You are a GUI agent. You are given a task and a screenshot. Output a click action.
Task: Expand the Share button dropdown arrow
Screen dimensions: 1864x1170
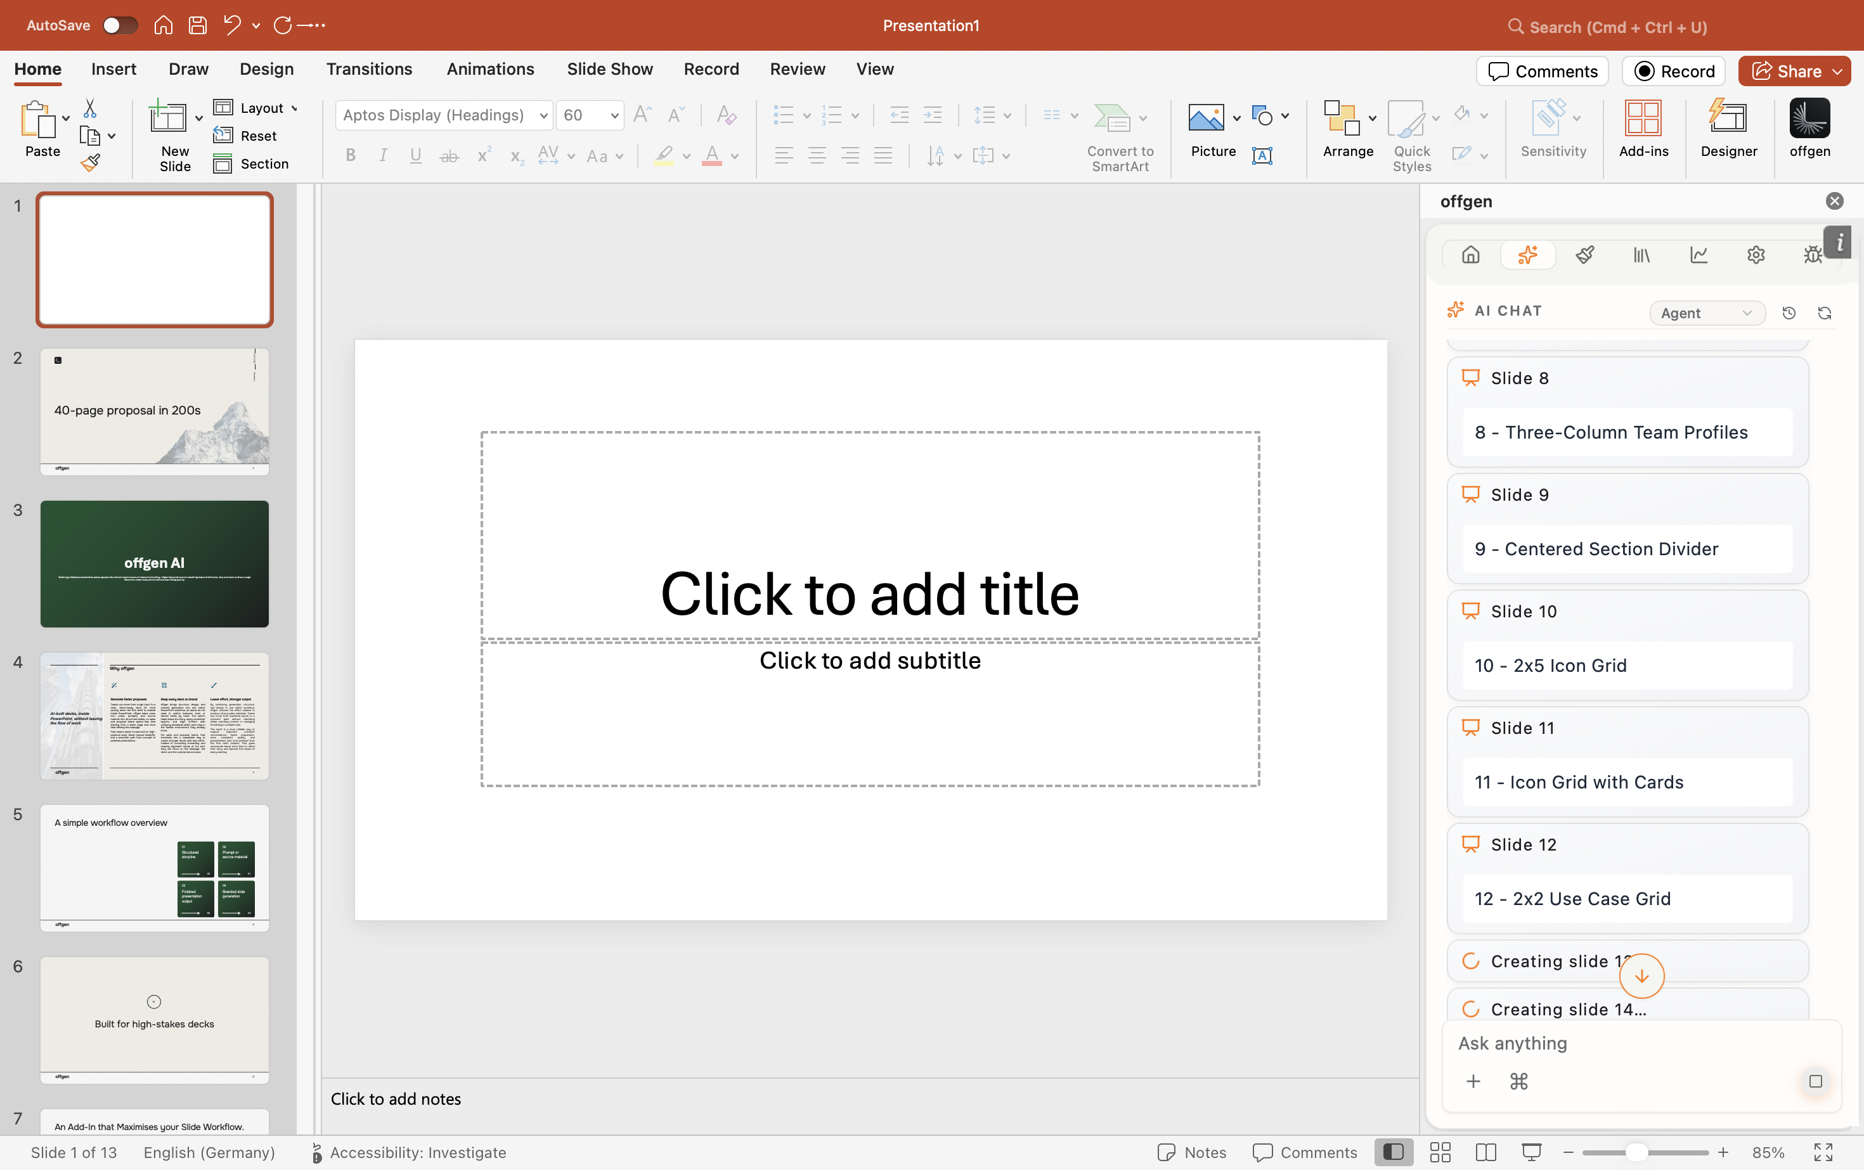point(1837,71)
